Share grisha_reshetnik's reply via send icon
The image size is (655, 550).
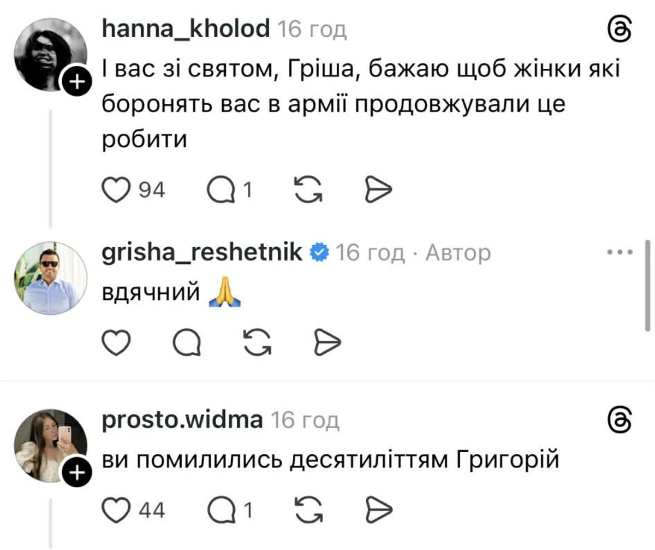[x=326, y=341]
